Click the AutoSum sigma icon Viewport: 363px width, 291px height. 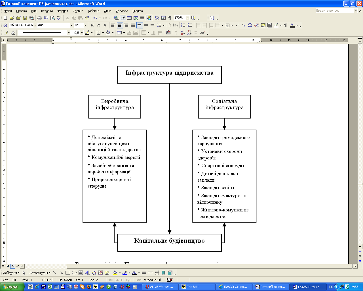(x=196, y=33)
